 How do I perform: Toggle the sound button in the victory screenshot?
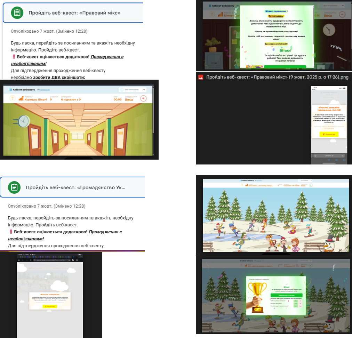tap(342, 14)
